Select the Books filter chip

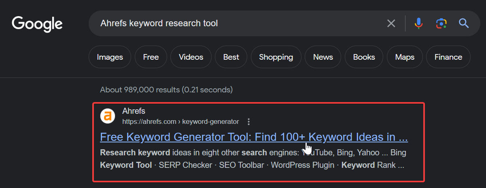pos(364,57)
